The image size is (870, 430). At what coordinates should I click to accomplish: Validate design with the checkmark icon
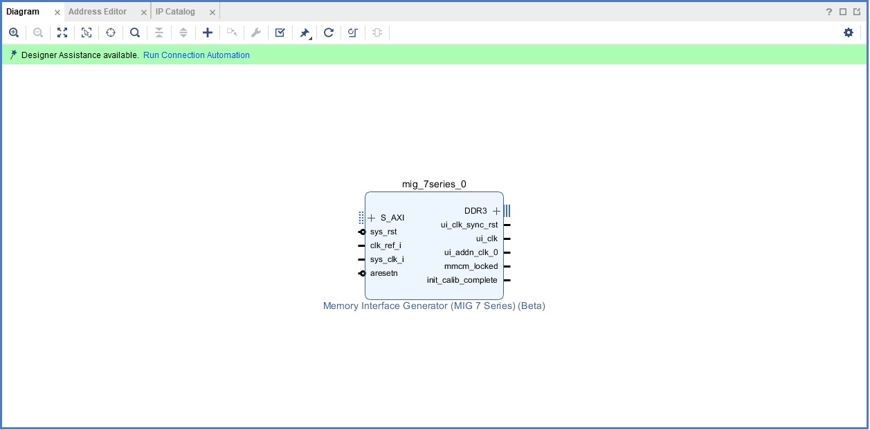click(280, 32)
